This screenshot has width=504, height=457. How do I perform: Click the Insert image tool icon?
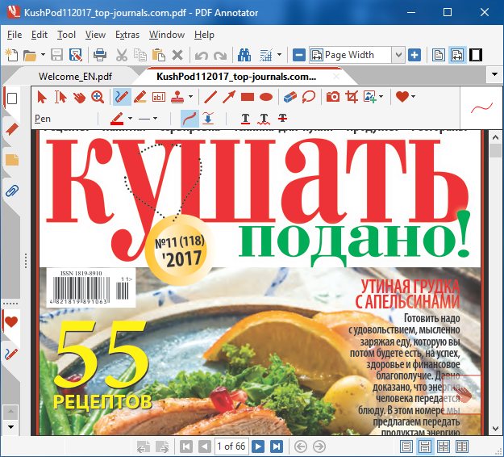(369, 97)
